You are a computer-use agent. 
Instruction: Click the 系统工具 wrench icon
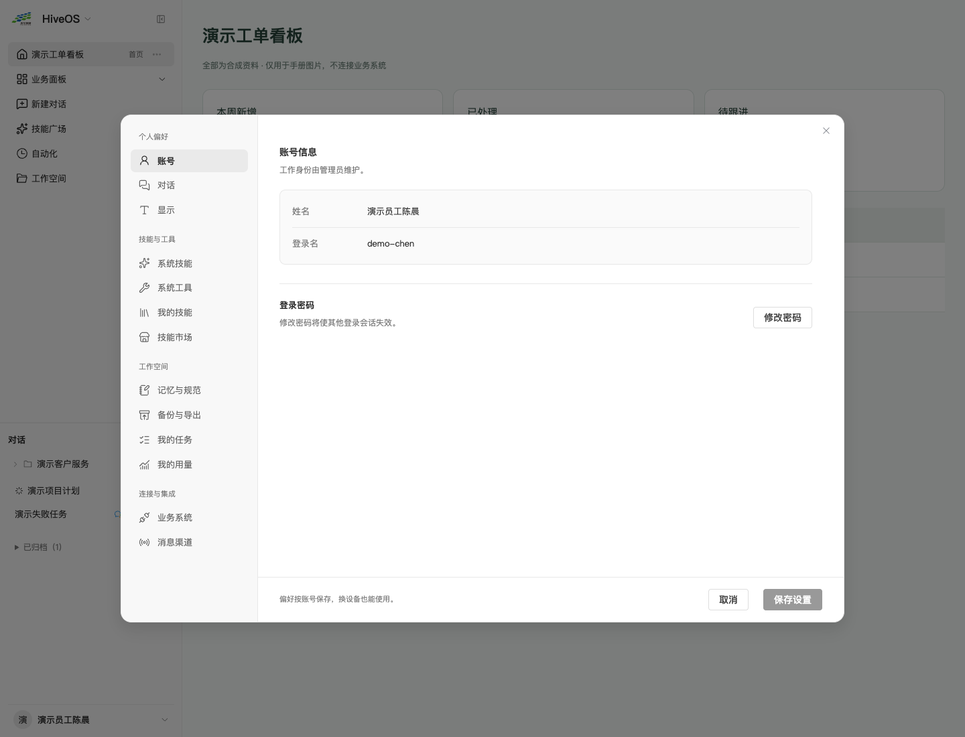tap(144, 288)
